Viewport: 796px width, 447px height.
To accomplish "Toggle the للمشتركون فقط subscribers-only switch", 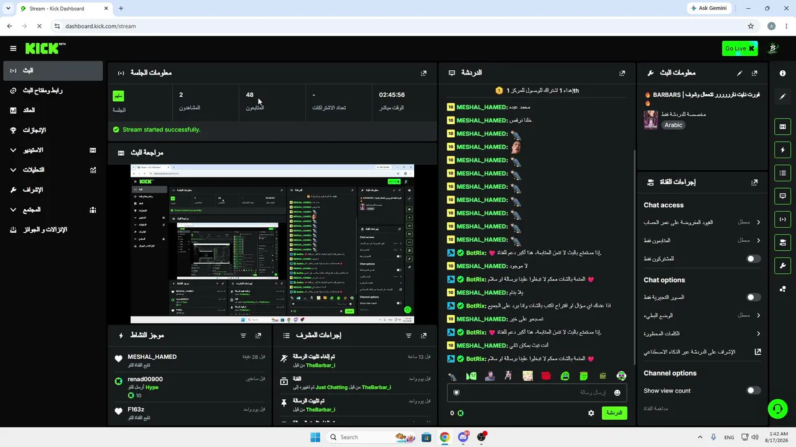I will pyautogui.click(x=753, y=259).
